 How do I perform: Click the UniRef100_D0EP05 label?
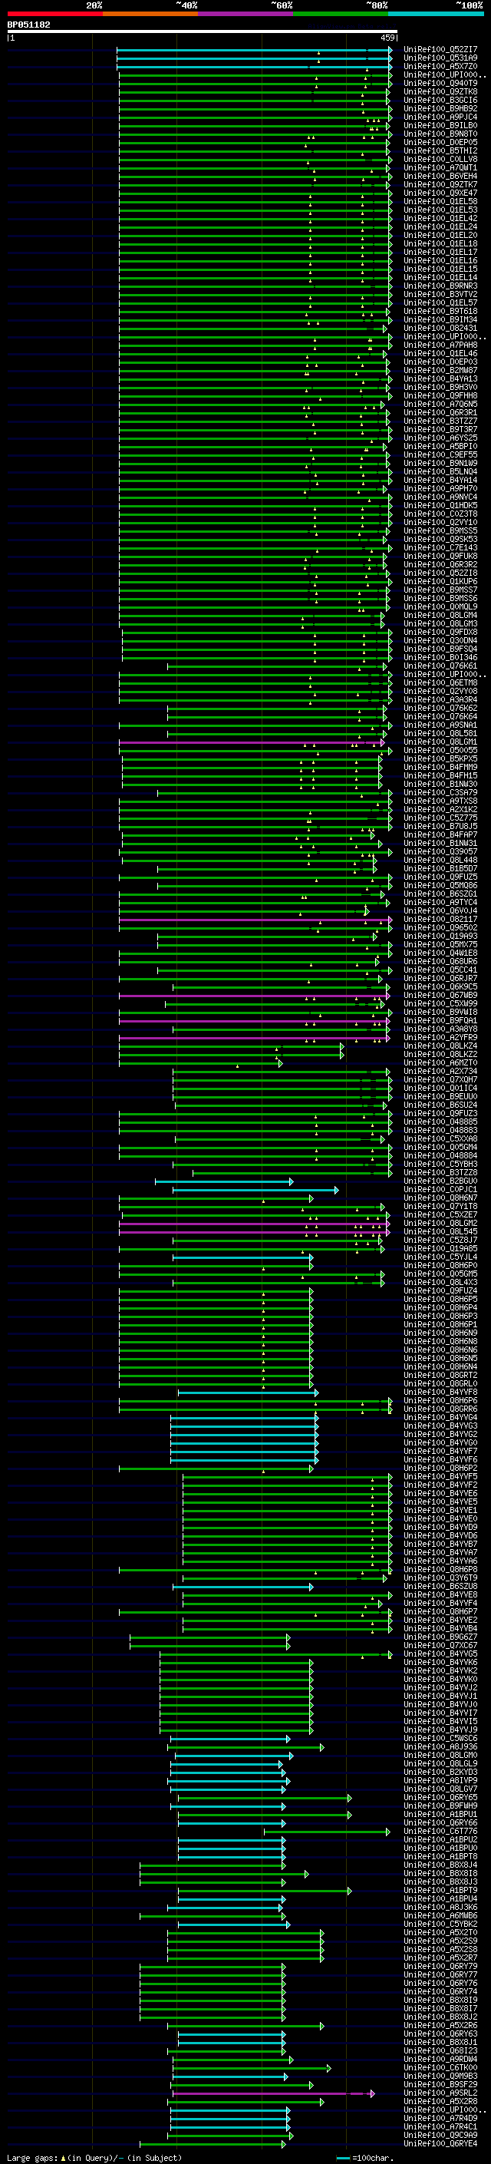pos(440,142)
